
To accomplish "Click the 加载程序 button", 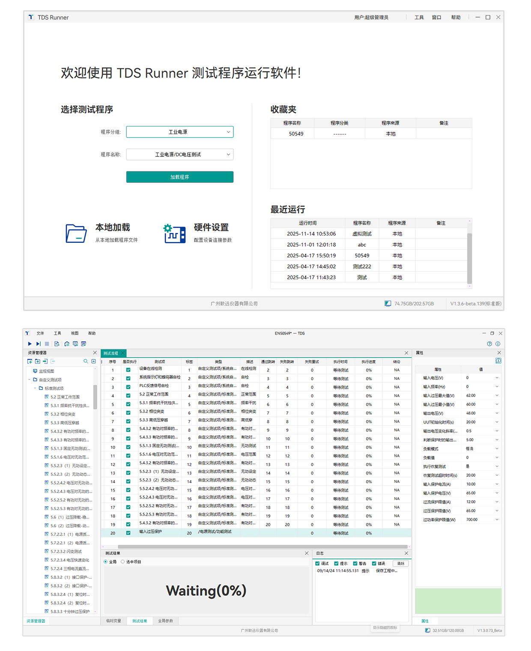I will point(180,177).
